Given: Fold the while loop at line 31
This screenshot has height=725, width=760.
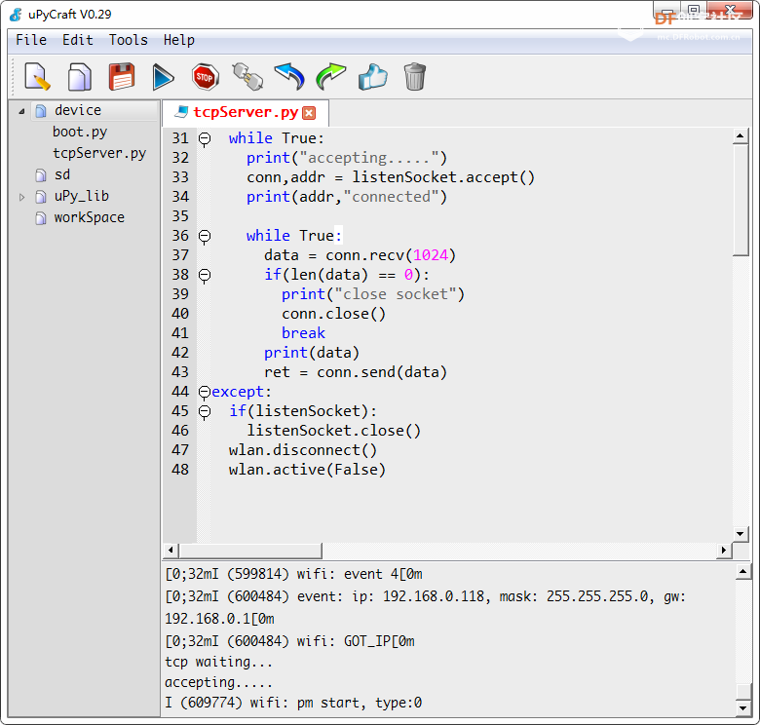Looking at the screenshot, I should pyautogui.click(x=205, y=139).
